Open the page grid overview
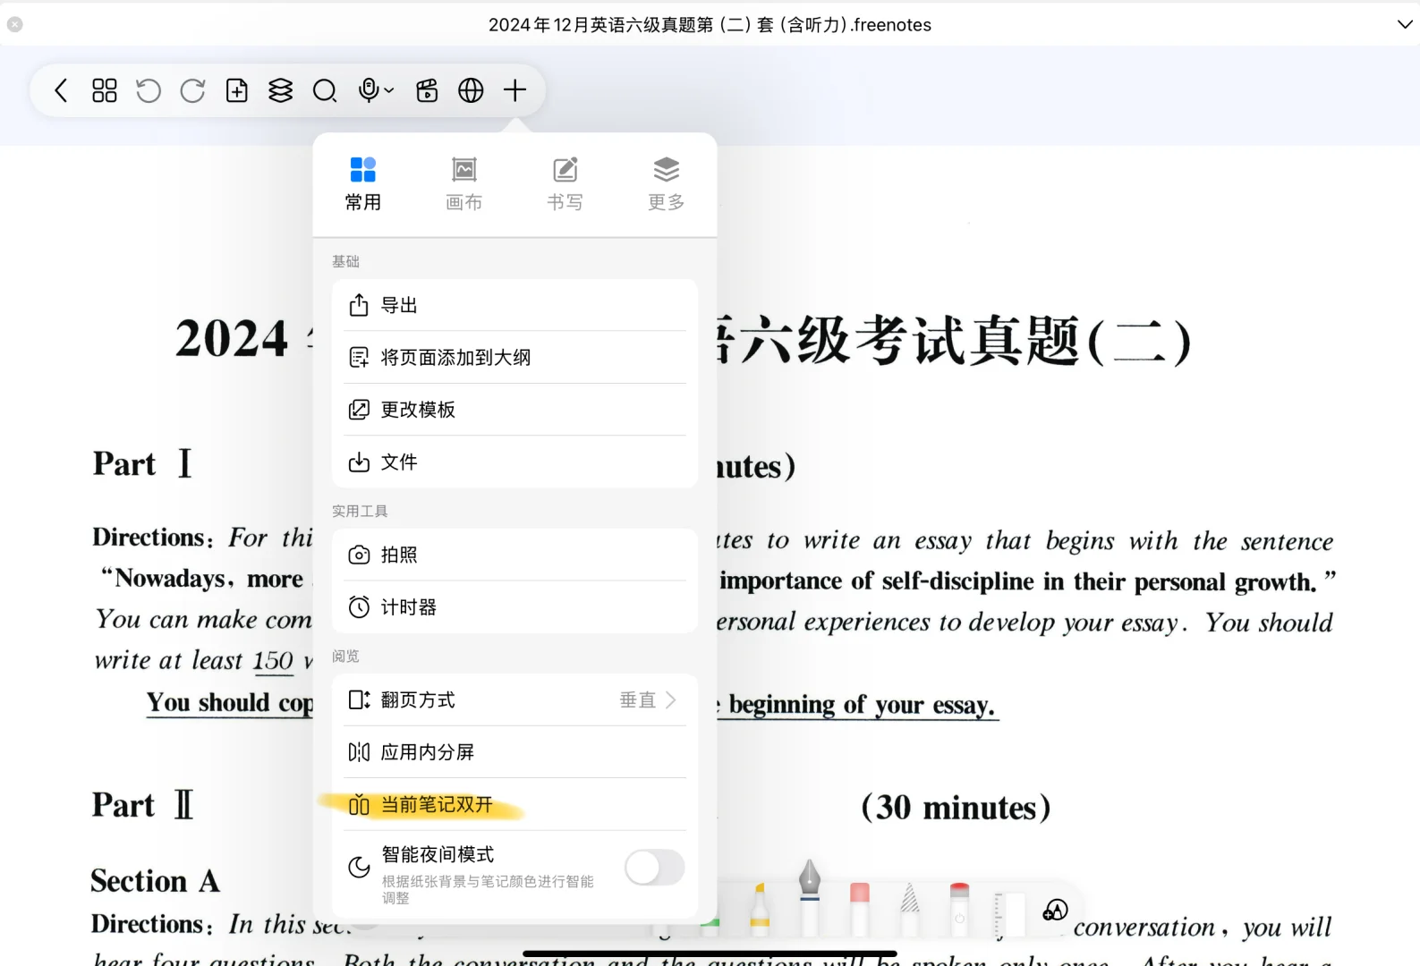 coord(105,90)
